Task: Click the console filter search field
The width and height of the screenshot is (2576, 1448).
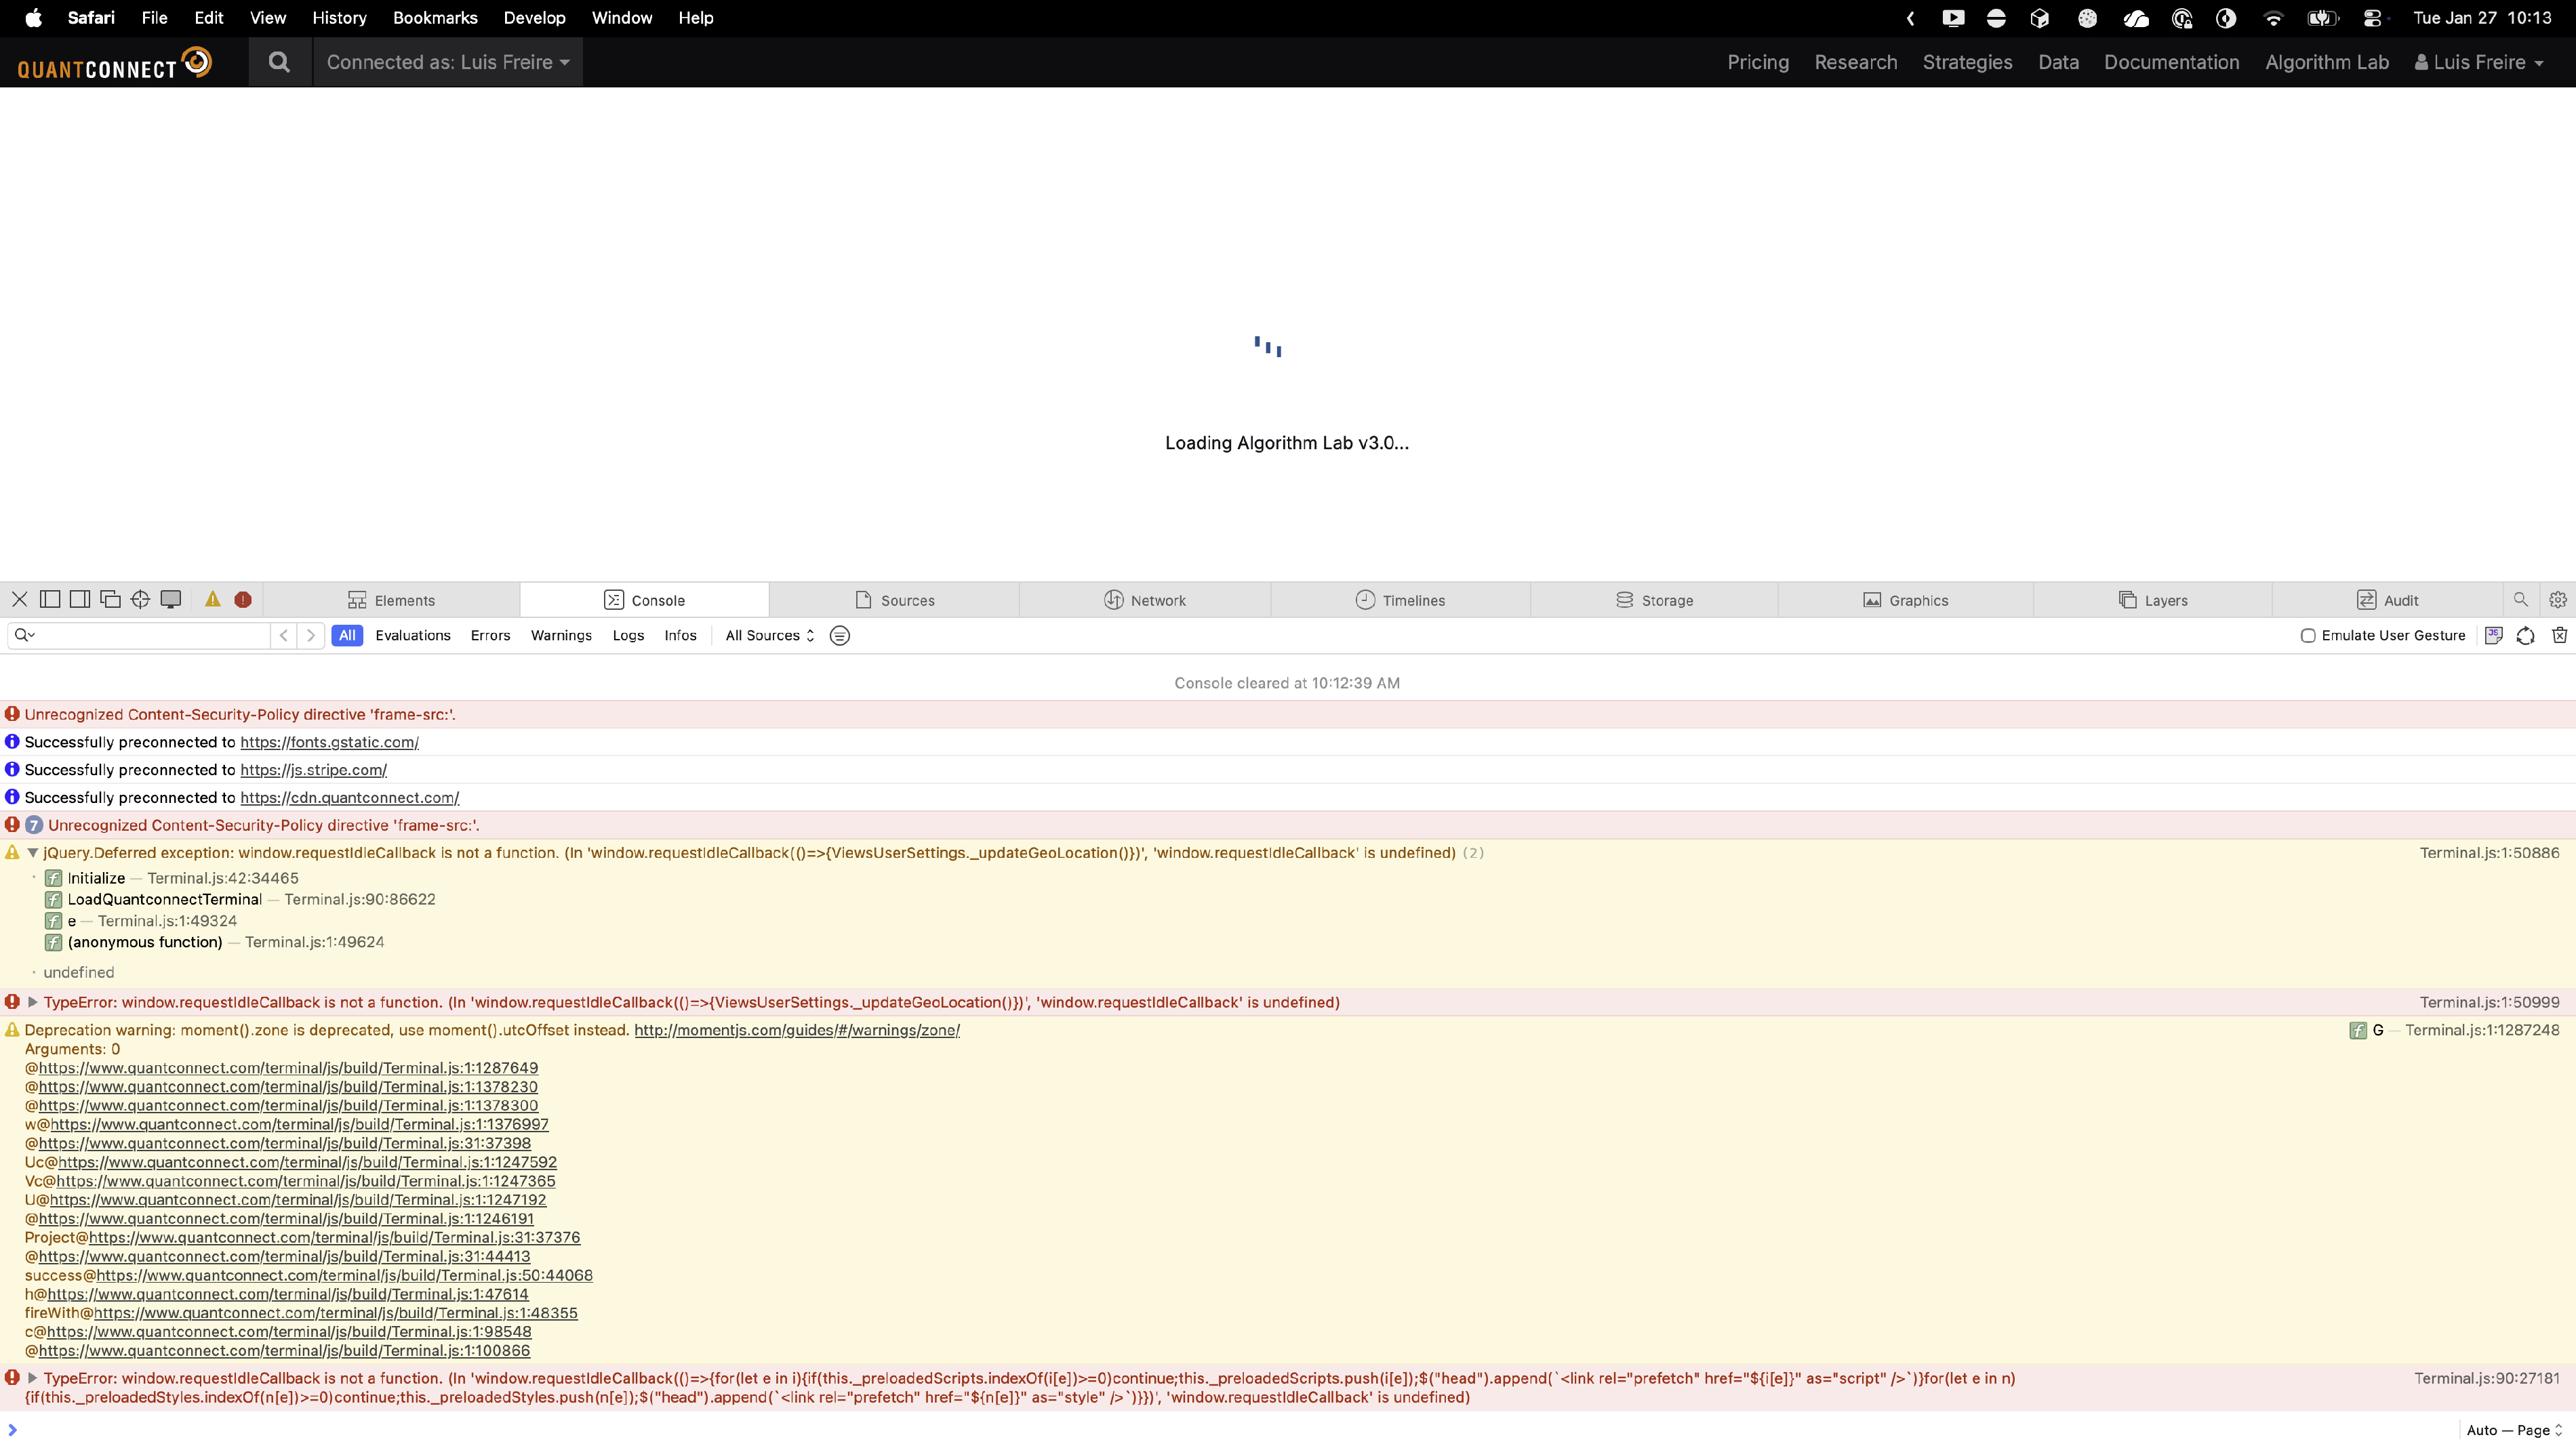Action: 150,636
